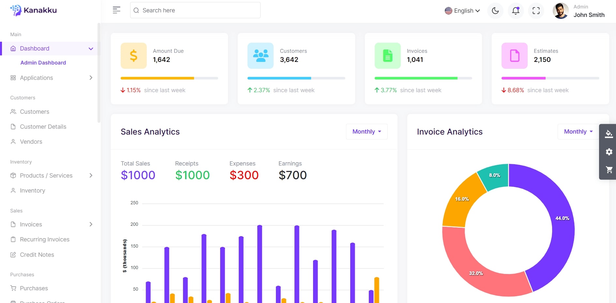Click the Kanakku logo
This screenshot has width=616, height=303.
[x=33, y=10]
